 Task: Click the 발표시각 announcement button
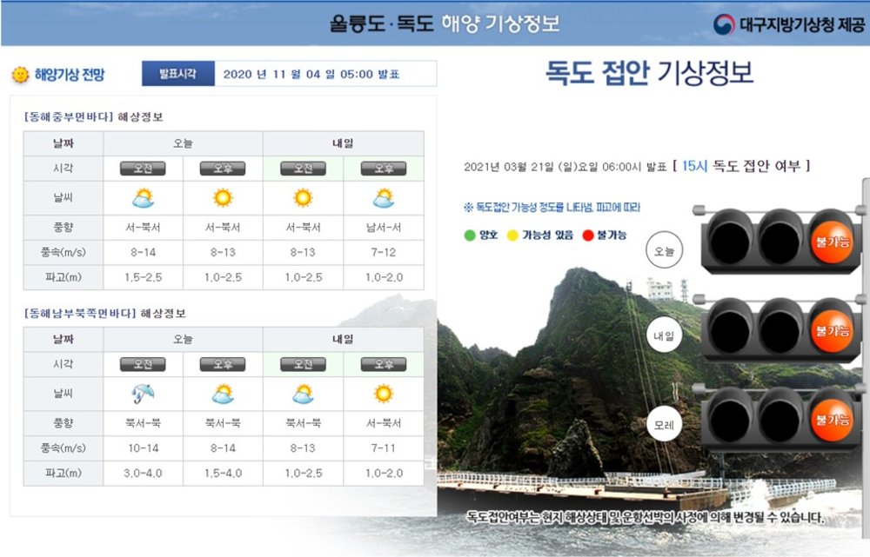[178, 74]
